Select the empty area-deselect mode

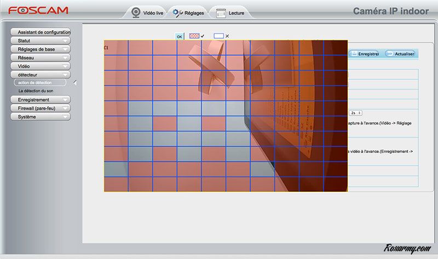(x=218, y=36)
